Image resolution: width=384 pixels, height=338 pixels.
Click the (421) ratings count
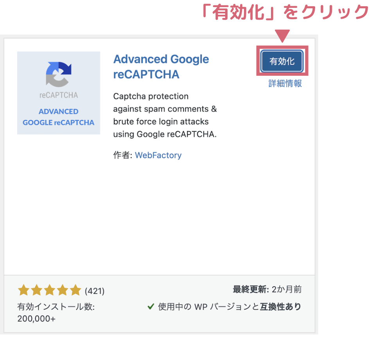click(x=95, y=291)
